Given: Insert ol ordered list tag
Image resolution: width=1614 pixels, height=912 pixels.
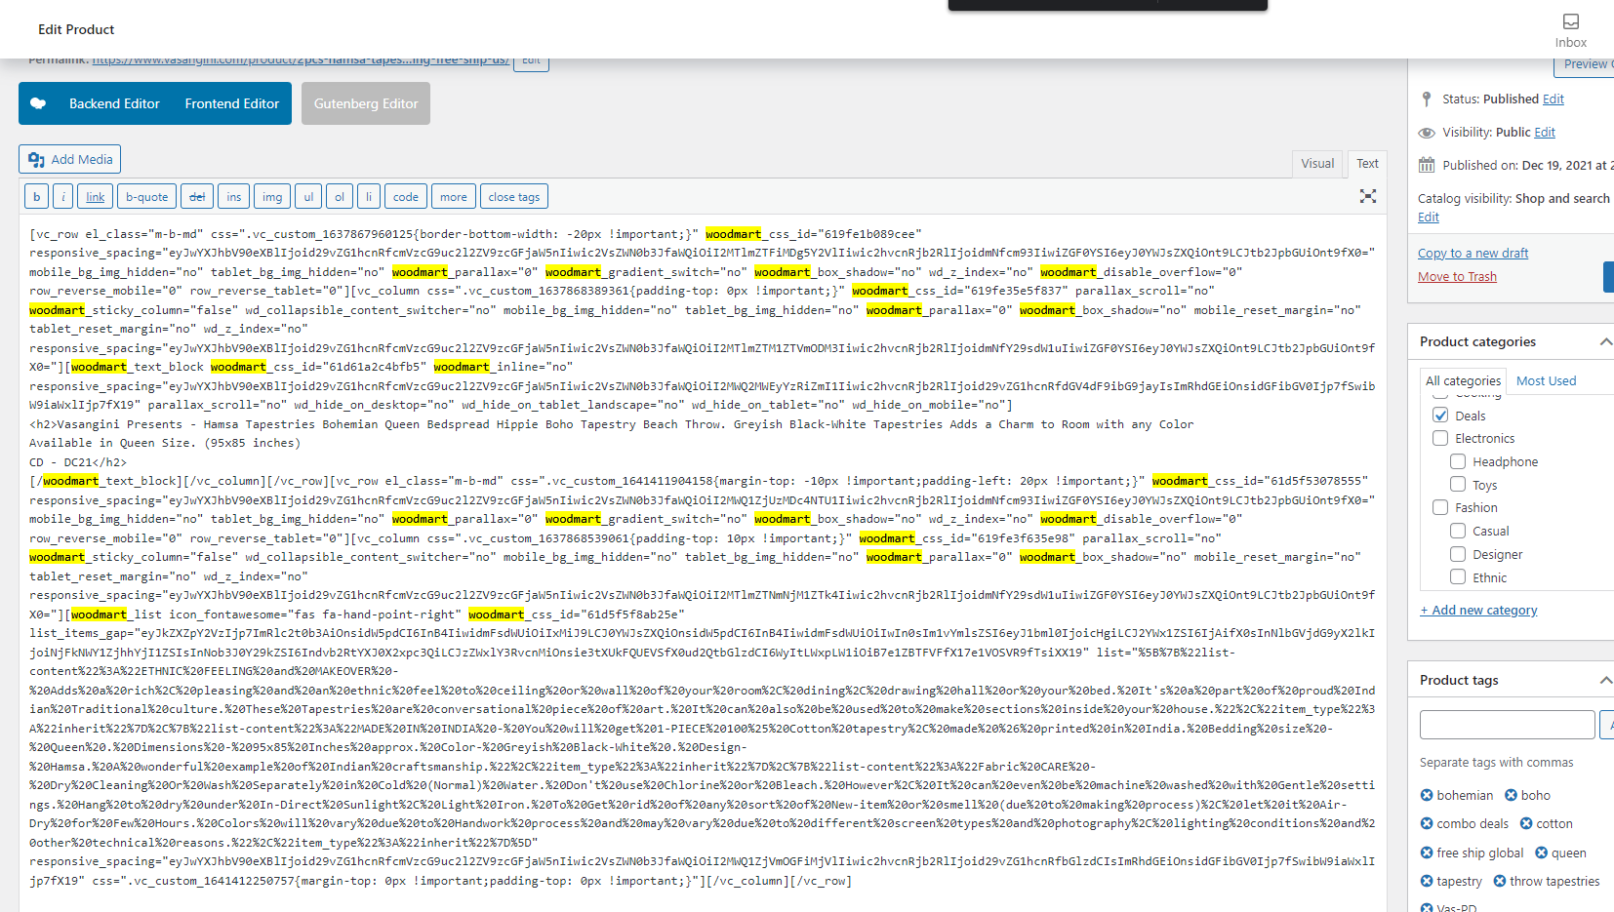Looking at the screenshot, I should (340, 196).
